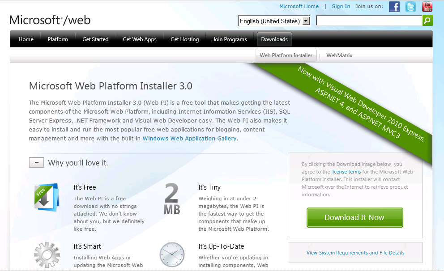Open the English (United States) language dropdown
Image resolution: width=444 pixels, height=271 pixels.
pyautogui.click(x=274, y=21)
